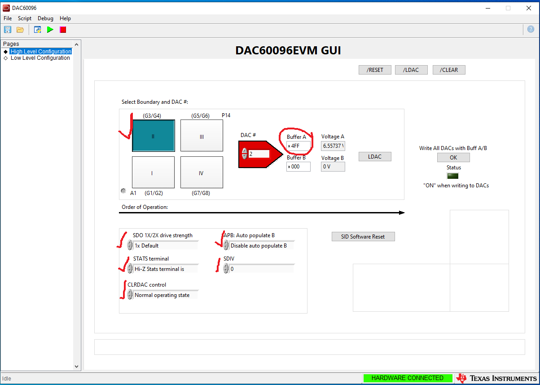Click the /CLEAR button
Screen dimensions: 540x385
coord(449,70)
